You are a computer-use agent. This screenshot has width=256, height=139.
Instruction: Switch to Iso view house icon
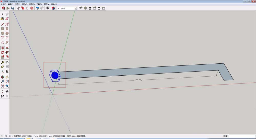coord(81,8)
